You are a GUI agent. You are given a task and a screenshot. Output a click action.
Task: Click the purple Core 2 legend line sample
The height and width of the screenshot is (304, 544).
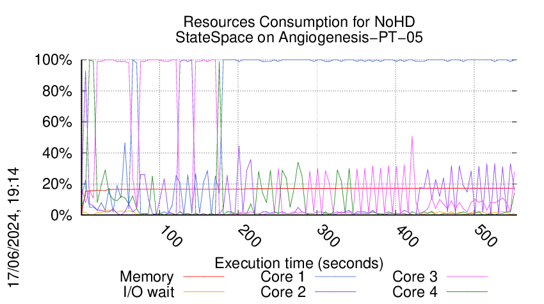coord(335,292)
